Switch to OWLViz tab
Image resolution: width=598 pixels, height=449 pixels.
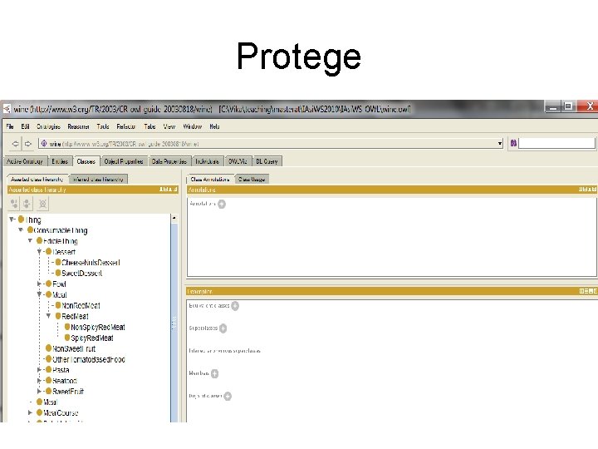[x=238, y=161]
